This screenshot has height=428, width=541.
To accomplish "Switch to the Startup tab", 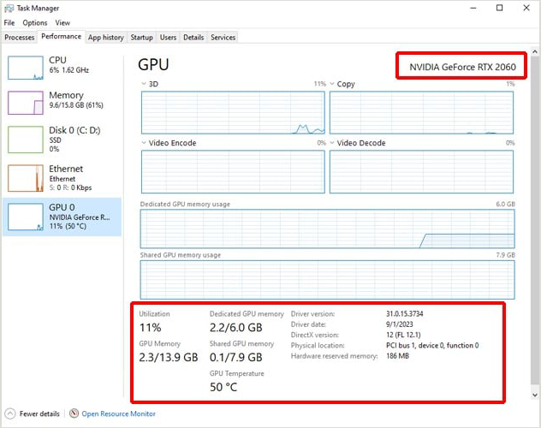I will (141, 38).
